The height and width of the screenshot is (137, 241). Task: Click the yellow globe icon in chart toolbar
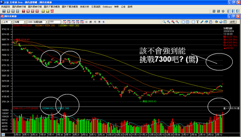pos(217,22)
